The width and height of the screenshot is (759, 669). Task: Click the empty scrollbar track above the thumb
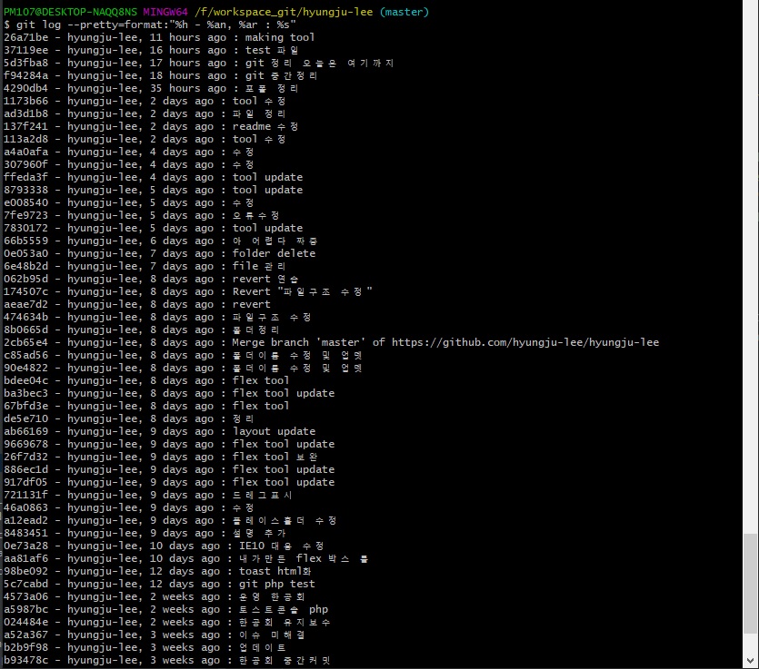(751, 272)
